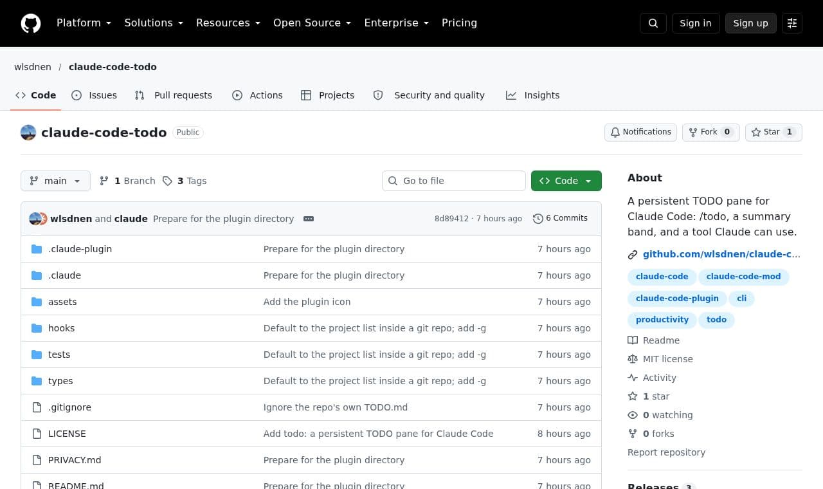
Task: Star this repository
Action: pyautogui.click(x=773, y=132)
